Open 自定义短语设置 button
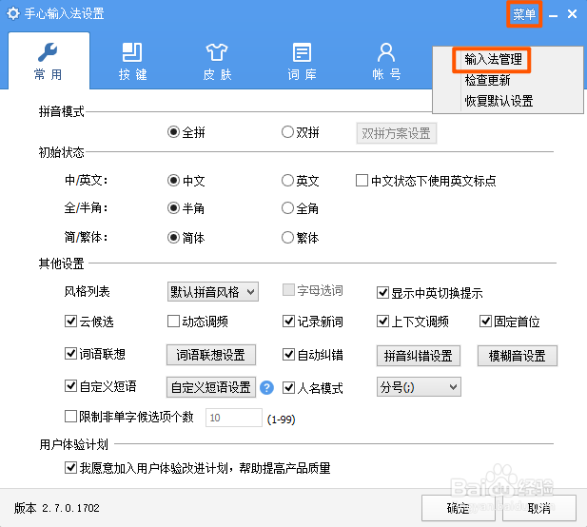 point(211,387)
